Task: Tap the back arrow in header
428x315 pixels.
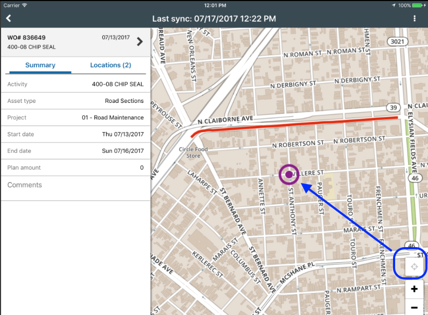Action: (x=8, y=18)
